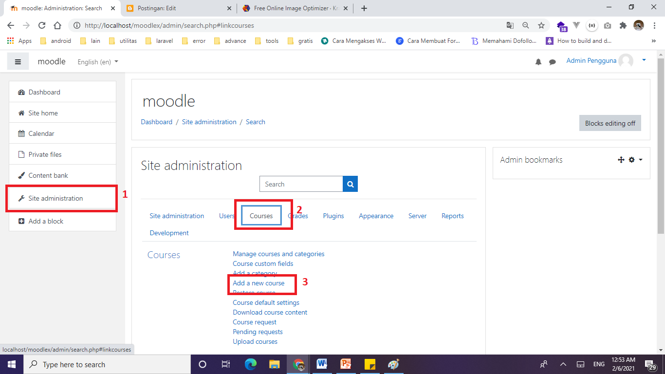Open the browser zoom indicator icon
The image size is (665, 374).
[526, 25]
